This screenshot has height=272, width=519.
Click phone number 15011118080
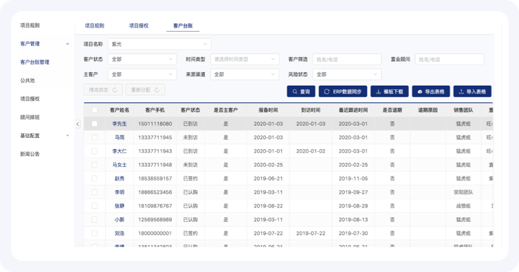click(155, 124)
